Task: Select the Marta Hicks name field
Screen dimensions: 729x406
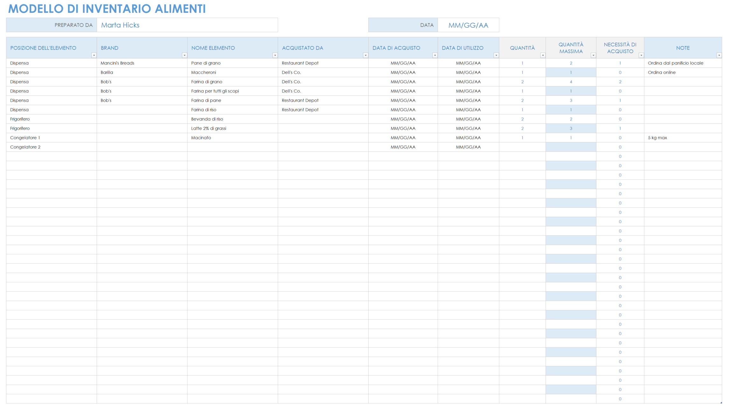Action: click(x=187, y=25)
